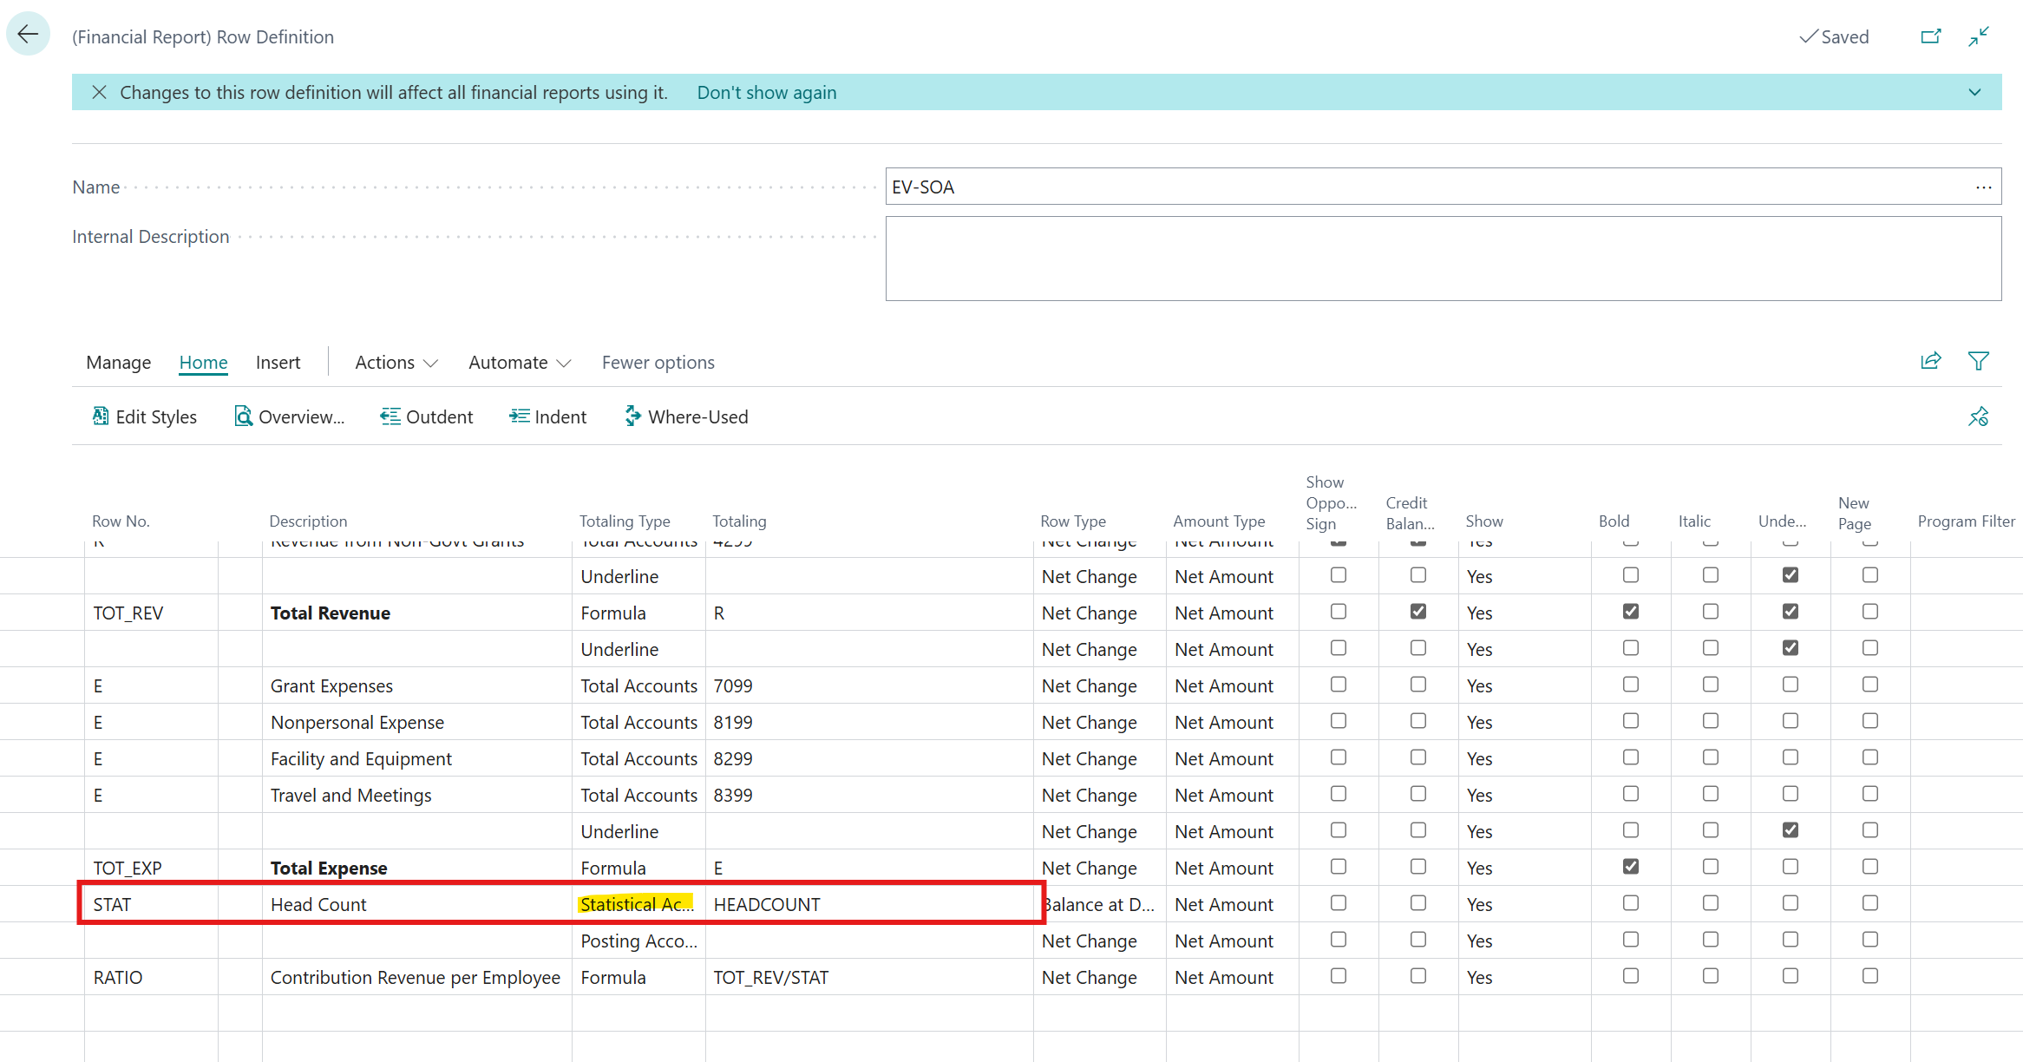Dismiss the notification banner with X
This screenshot has width=2023, height=1062.
pyautogui.click(x=100, y=93)
